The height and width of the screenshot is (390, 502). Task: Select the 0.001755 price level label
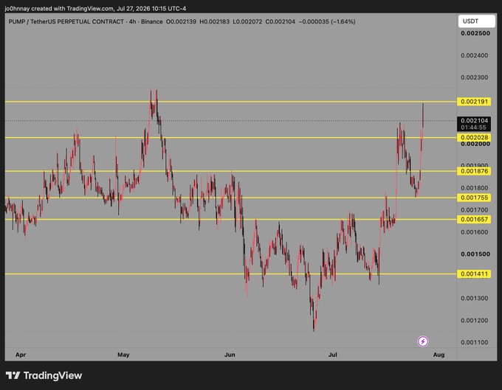[474, 198]
